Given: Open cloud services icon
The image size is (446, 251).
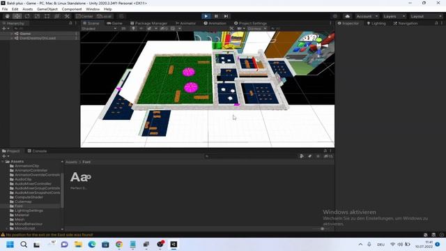Looking at the screenshot, I should tap(347, 16).
